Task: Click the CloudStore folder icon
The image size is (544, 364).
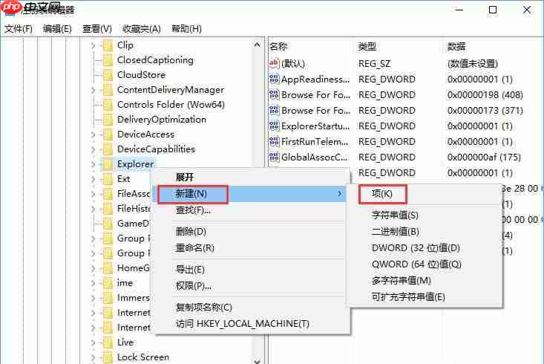Action: (x=108, y=75)
